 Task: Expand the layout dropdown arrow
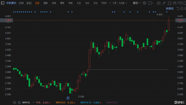153,3
